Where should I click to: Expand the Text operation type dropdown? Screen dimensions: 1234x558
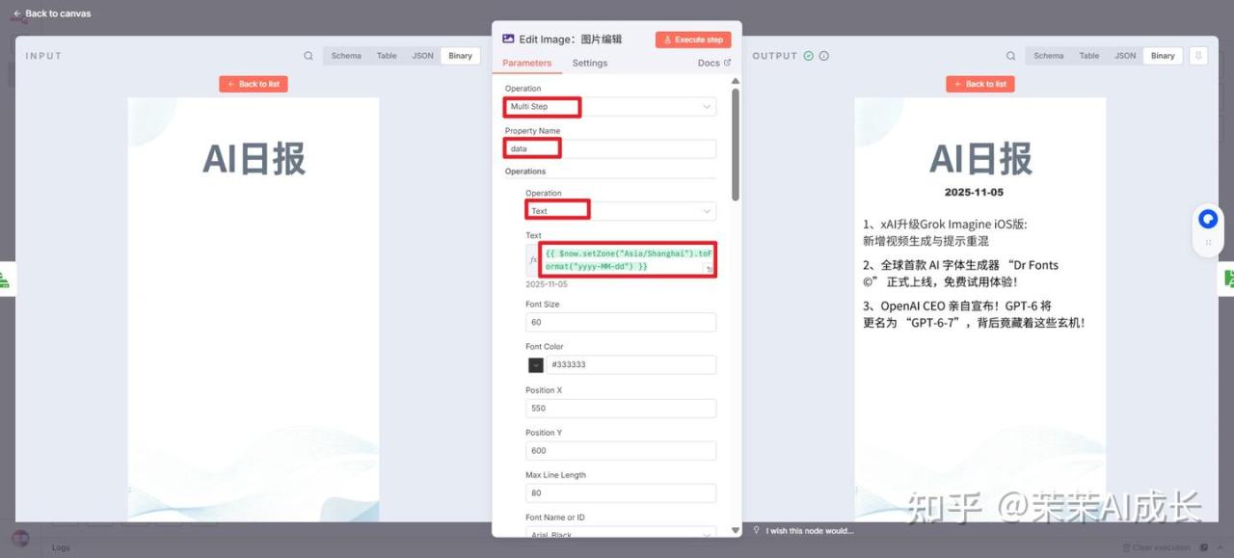click(620, 211)
